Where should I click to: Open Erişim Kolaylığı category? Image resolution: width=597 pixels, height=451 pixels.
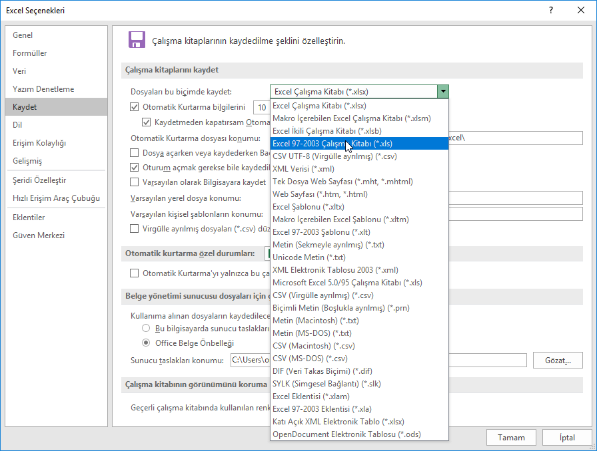[x=57, y=143]
